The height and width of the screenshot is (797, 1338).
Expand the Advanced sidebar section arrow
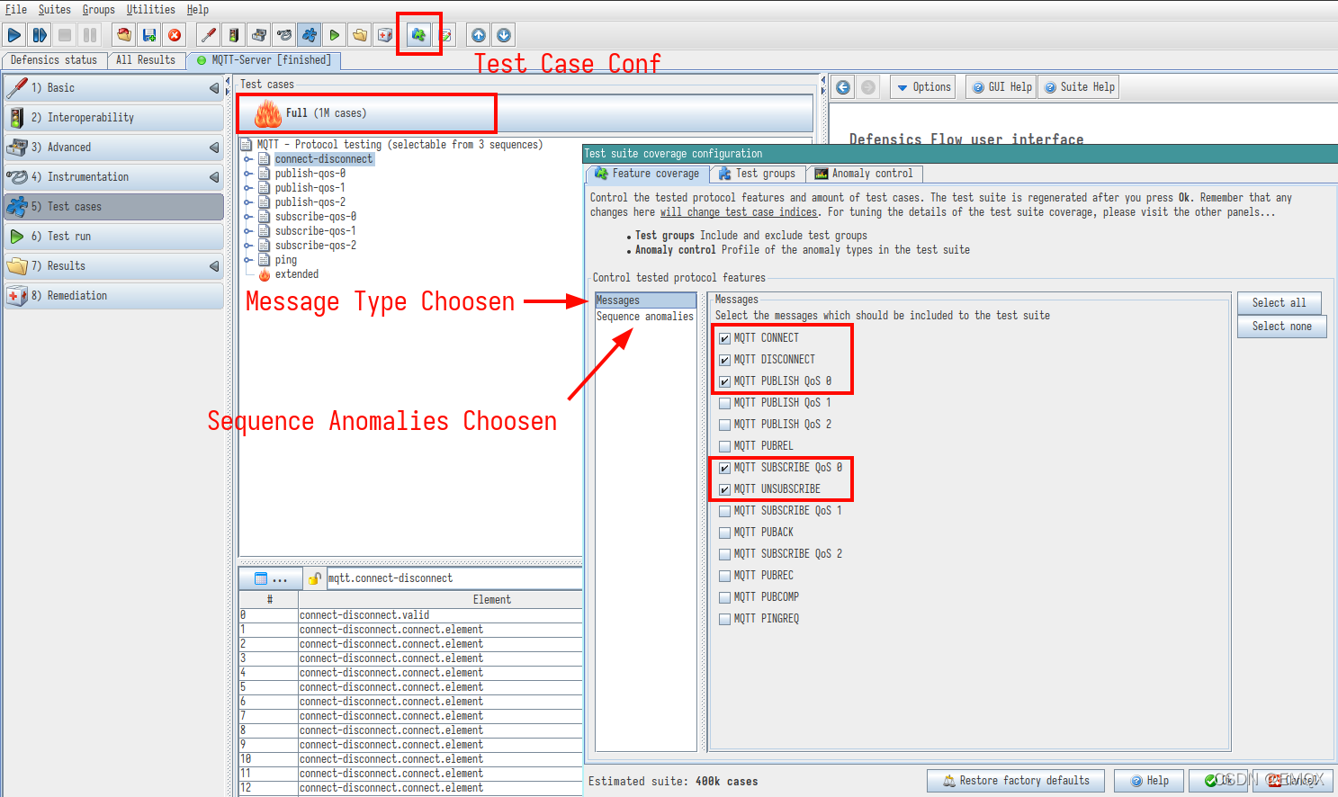[x=214, y=148]
